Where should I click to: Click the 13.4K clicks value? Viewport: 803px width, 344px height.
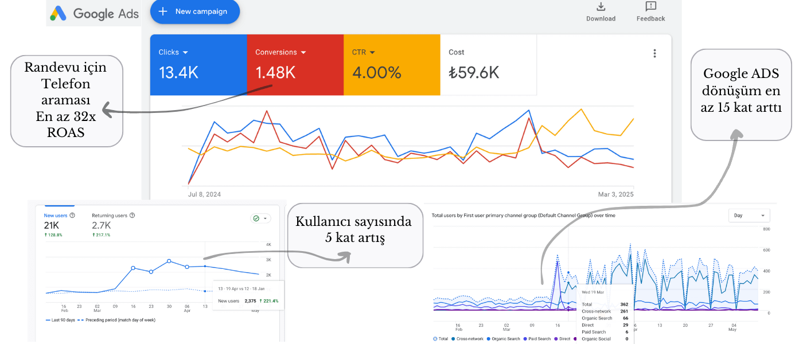pos(179,72)
